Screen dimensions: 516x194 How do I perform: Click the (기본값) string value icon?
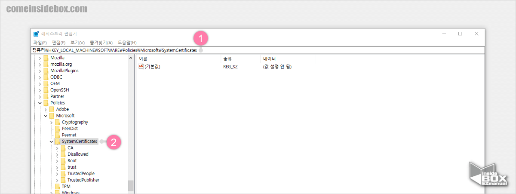click(141, 67)
